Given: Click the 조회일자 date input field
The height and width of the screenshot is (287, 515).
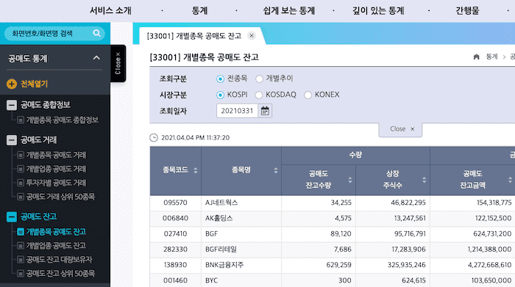Looking at the screenshot, I should [237, 111].
